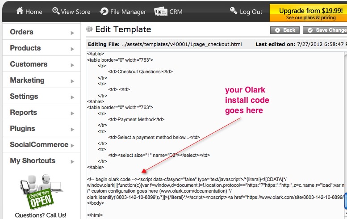Click the Home house icon

[x=20, y=11]
